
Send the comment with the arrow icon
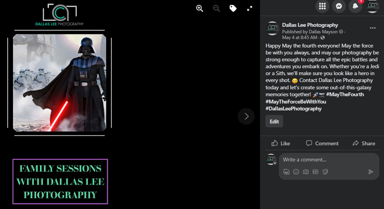pyautogui.click(x=371, y=172)
